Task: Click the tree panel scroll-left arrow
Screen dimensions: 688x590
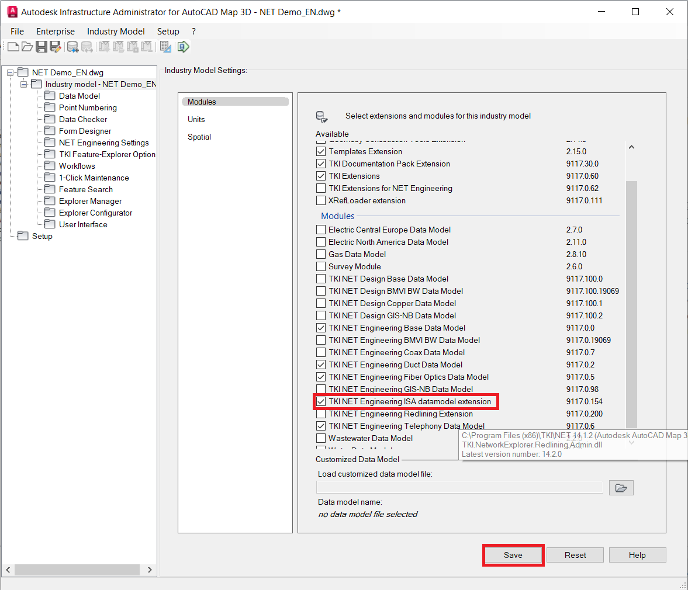Action: (x=8, y=570)
